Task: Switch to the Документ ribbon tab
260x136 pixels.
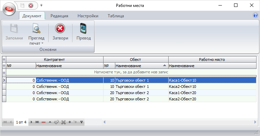Action: 32,16
